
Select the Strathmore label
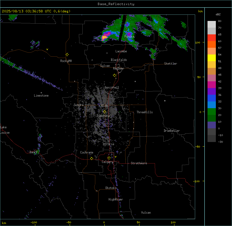click(x=139, y=163)
